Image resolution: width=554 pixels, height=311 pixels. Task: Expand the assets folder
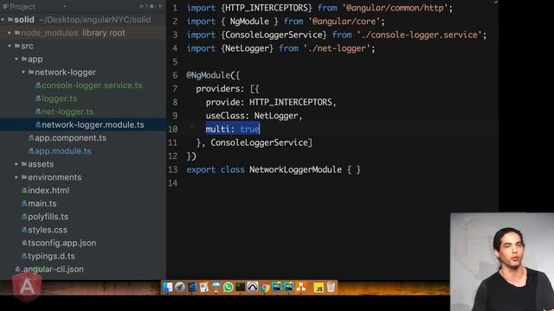(16, 164)
